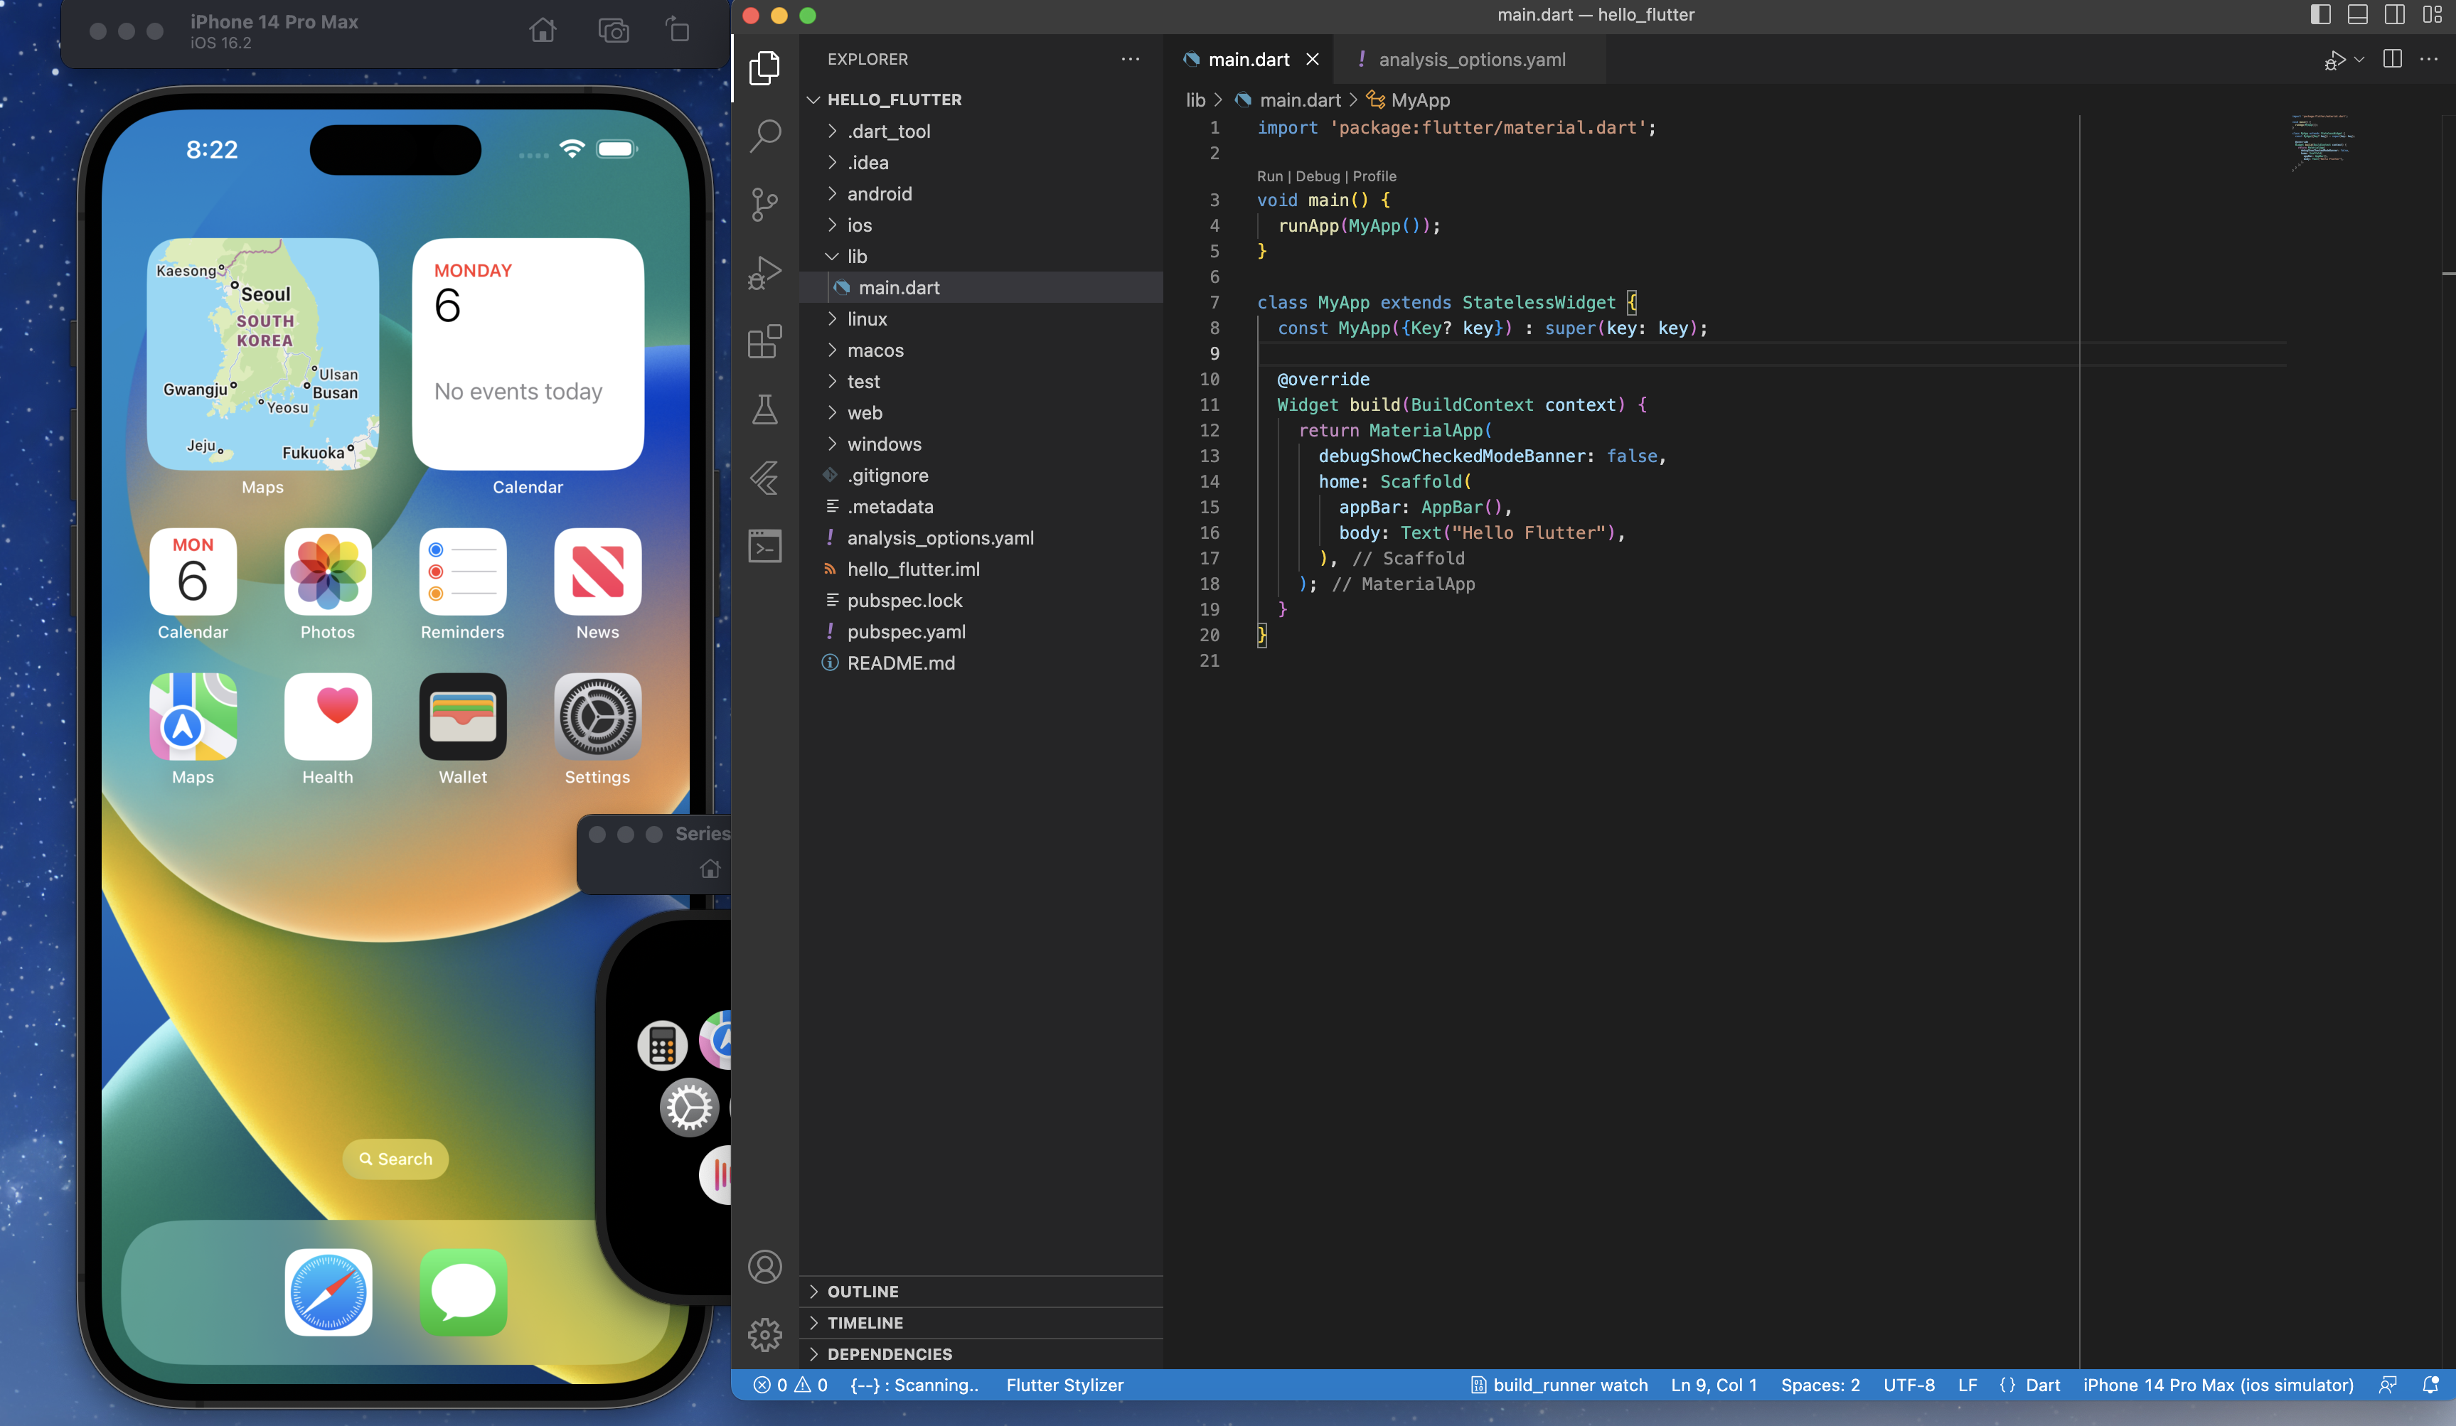This screenshot has width=2456, height=1426.
Task: Open the Calendar app icon on iPhone
Action: click(193, 572)
